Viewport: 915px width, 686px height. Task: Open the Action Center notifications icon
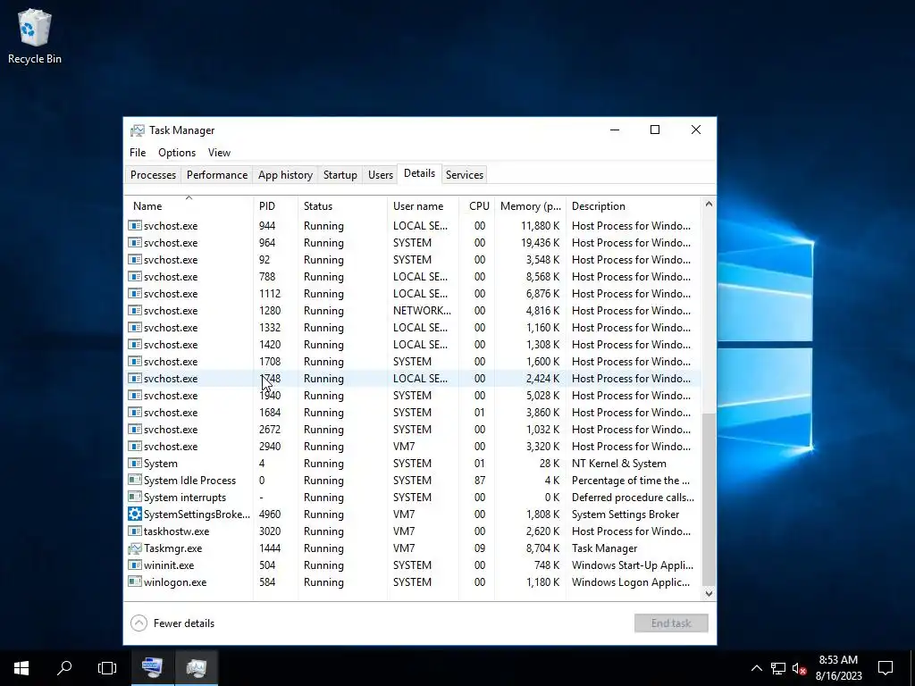pos(886,668)
